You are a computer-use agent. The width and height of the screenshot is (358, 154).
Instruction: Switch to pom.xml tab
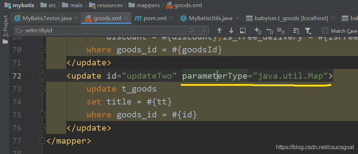[x=154, y=18]
